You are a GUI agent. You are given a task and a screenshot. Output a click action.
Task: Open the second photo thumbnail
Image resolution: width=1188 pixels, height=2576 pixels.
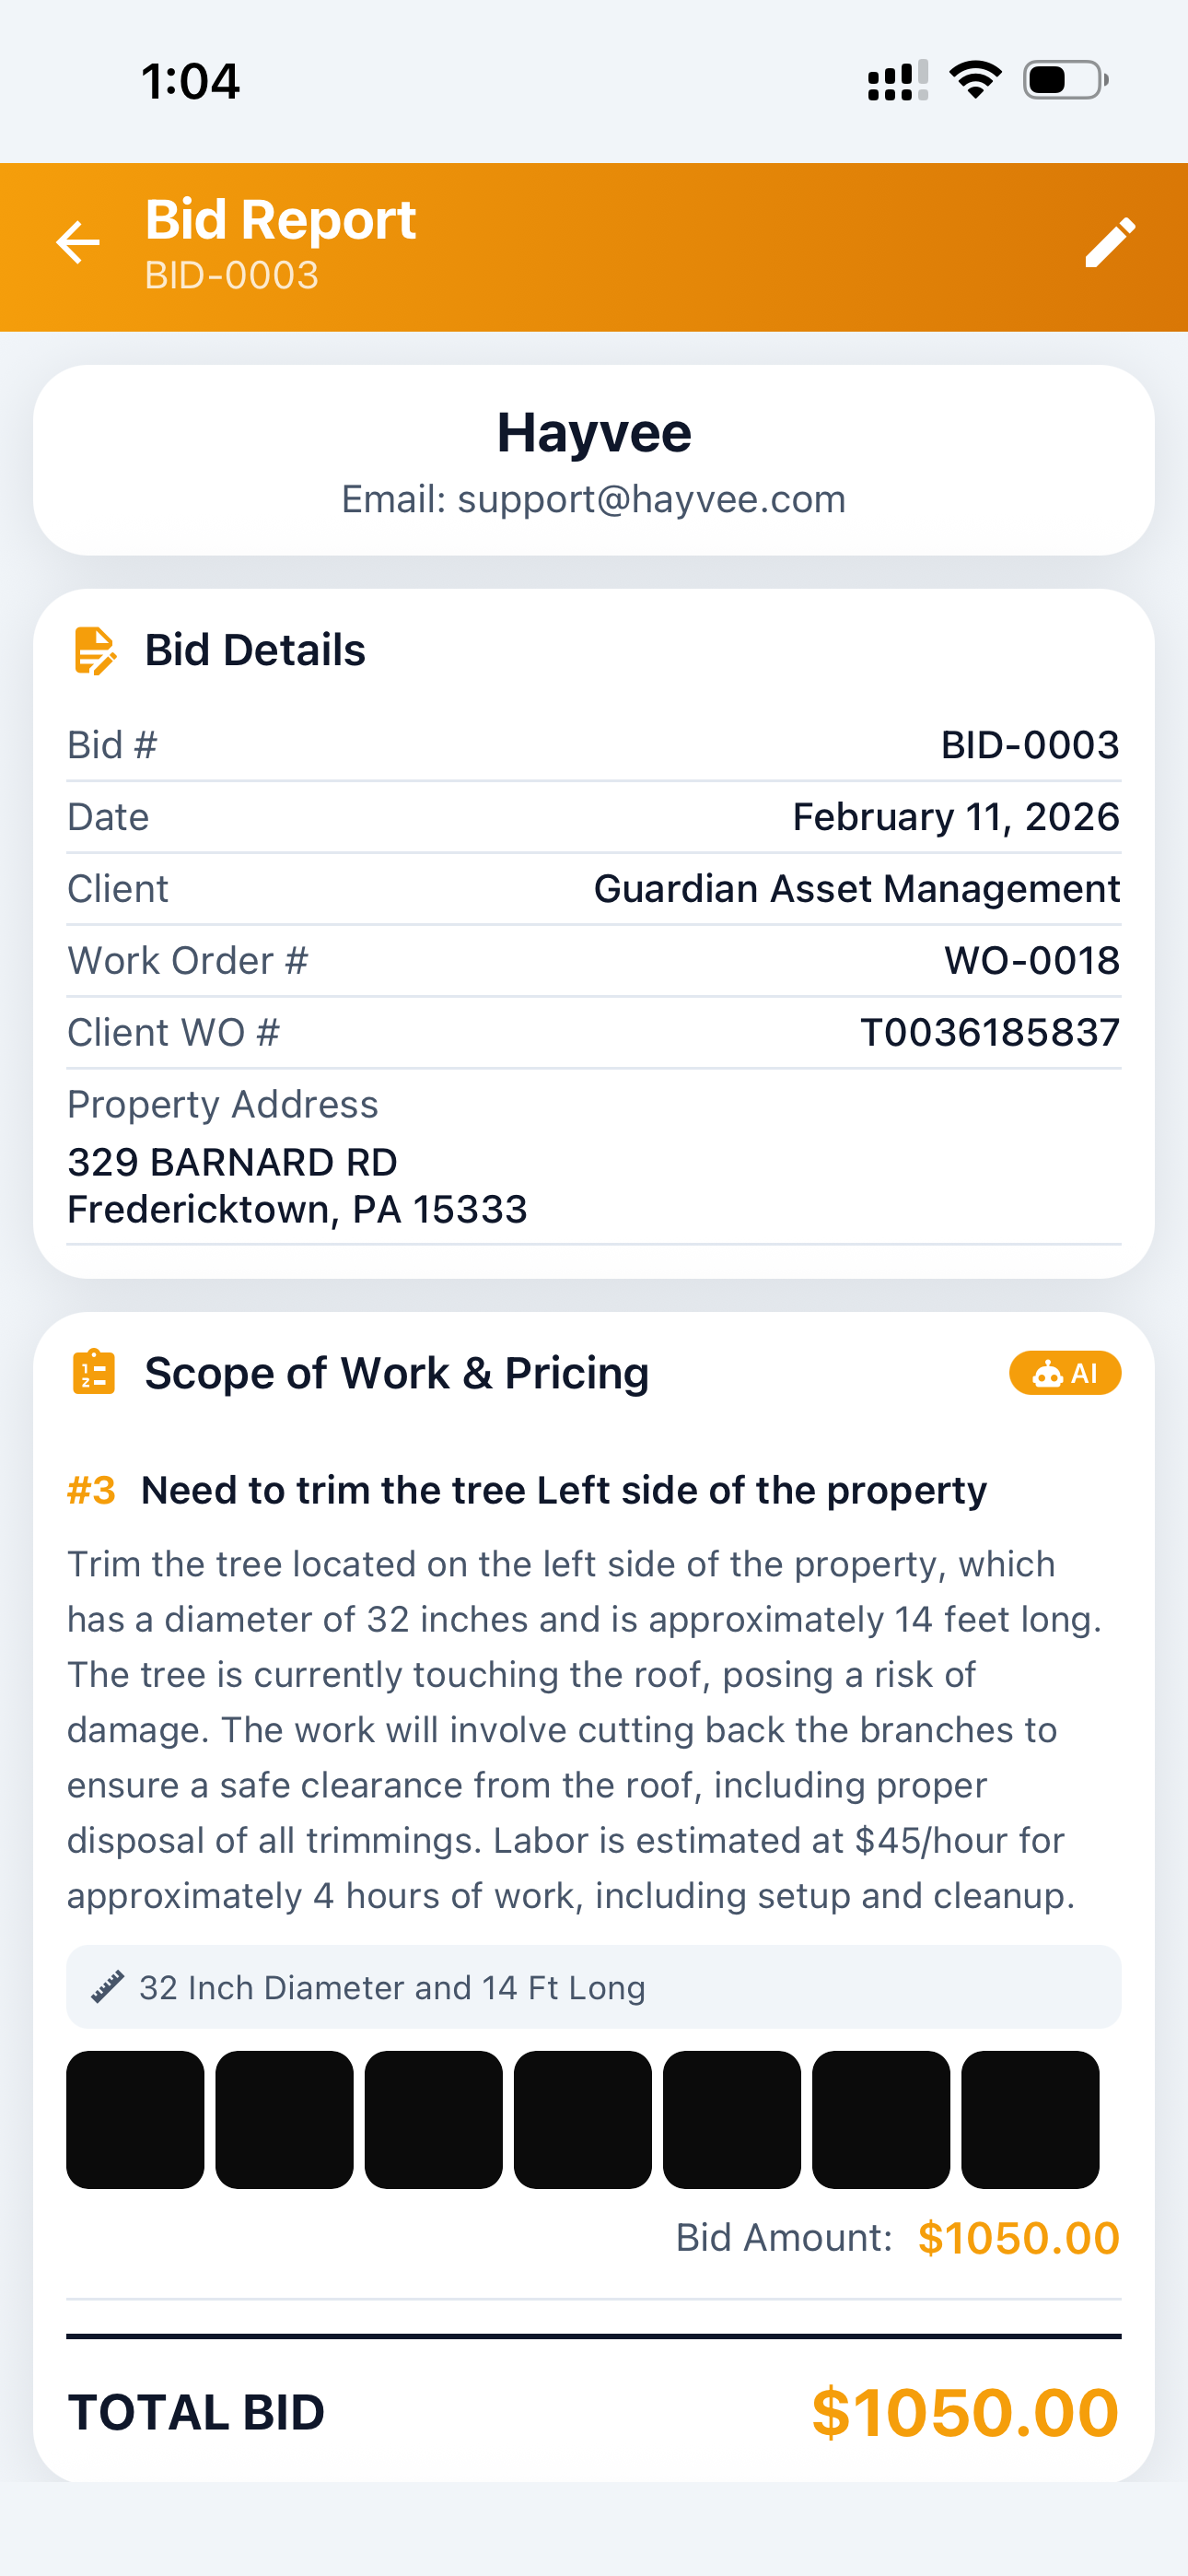[x=284, y=2119]
